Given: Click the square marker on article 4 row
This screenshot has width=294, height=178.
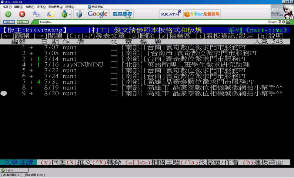Looking at the screenshot, I should point(114,65).
